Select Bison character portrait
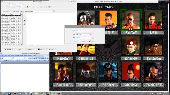The image size is (170, 95). point(108,72)
